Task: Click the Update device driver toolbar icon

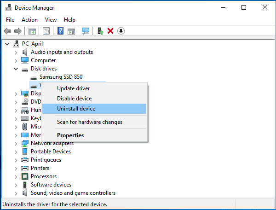Action: point(100,31)
